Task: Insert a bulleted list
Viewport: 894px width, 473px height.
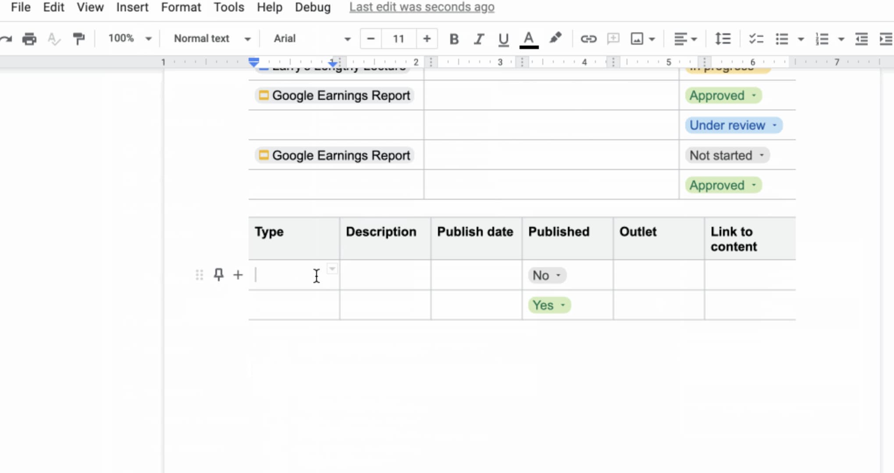Action: pyautogui.click(x=782, y=39)
